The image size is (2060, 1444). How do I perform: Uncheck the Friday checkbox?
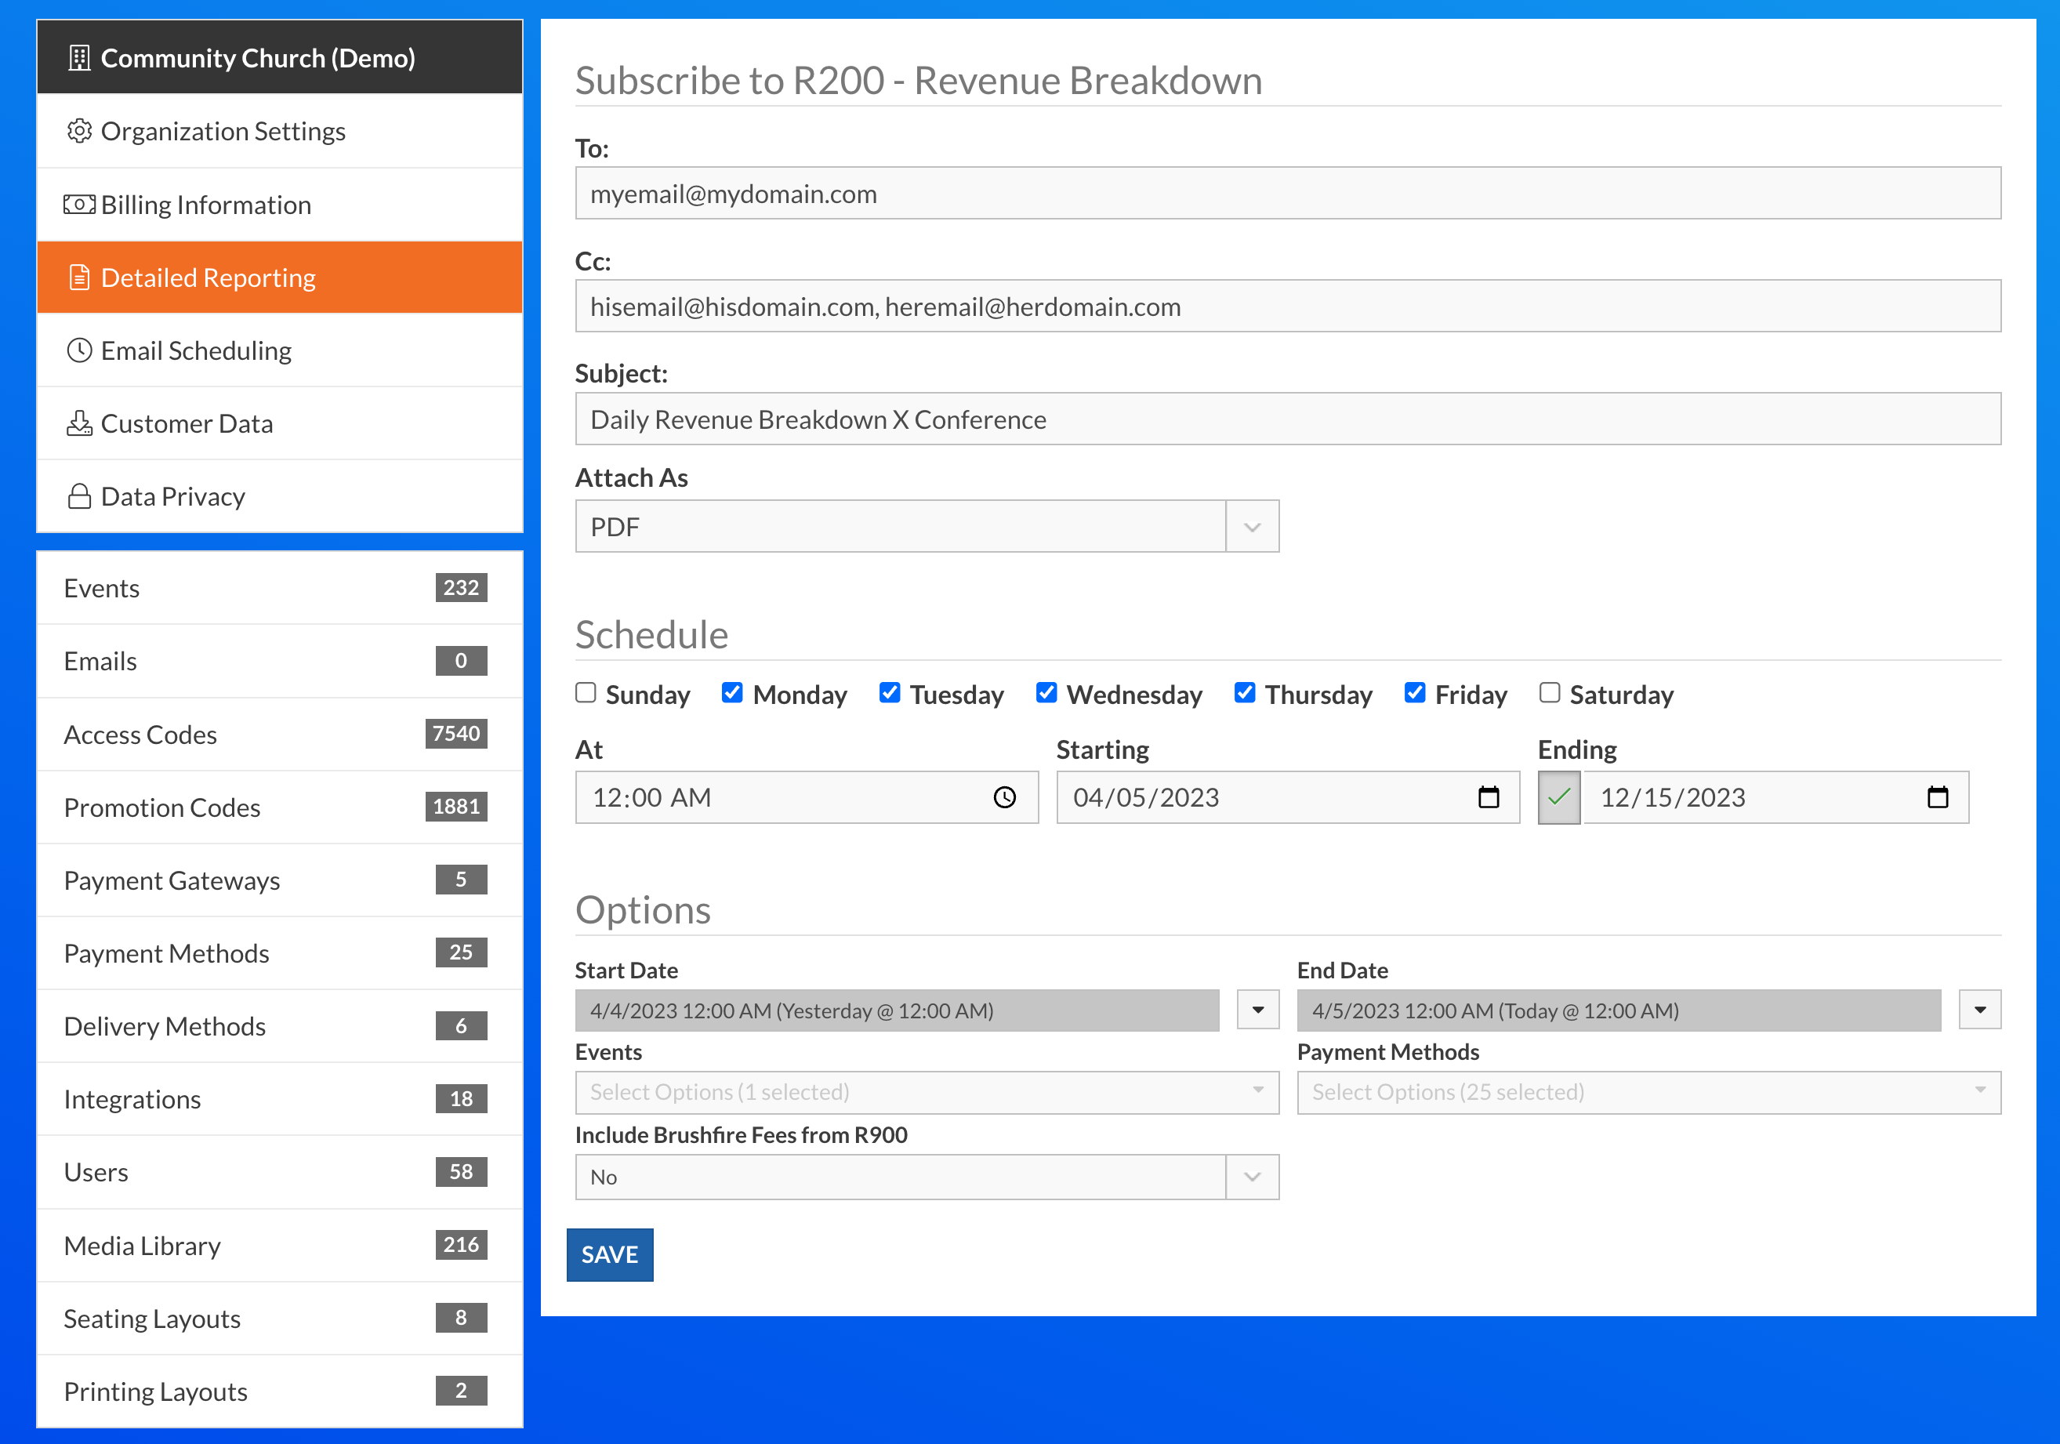1415,693
